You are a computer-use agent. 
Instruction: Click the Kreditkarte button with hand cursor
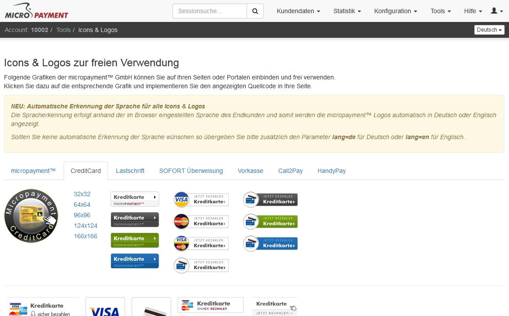tap(275, 307)
